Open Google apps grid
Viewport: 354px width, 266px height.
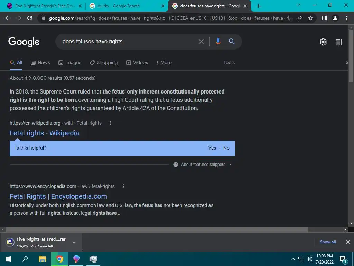click(x=339, y=42)
